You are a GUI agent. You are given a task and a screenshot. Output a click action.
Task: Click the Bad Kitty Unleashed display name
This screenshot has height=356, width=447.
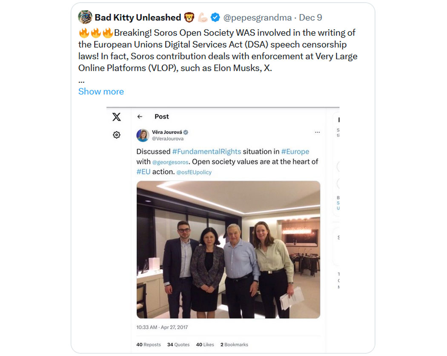pyautogui.click(x=138, y=17)
